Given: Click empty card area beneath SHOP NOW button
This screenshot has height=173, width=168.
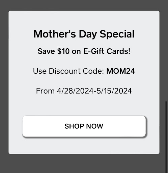Looking at the screenshot, I should click(84, 146).
